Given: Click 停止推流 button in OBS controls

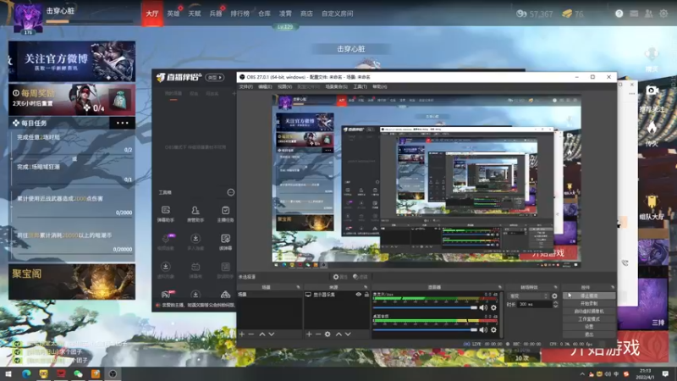Looking at the screenshot, I should 589,295.
